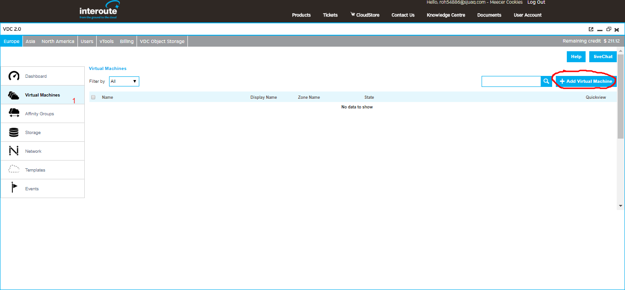Sort by the Zone Name column header
The image size is (625, 290).
309,97
